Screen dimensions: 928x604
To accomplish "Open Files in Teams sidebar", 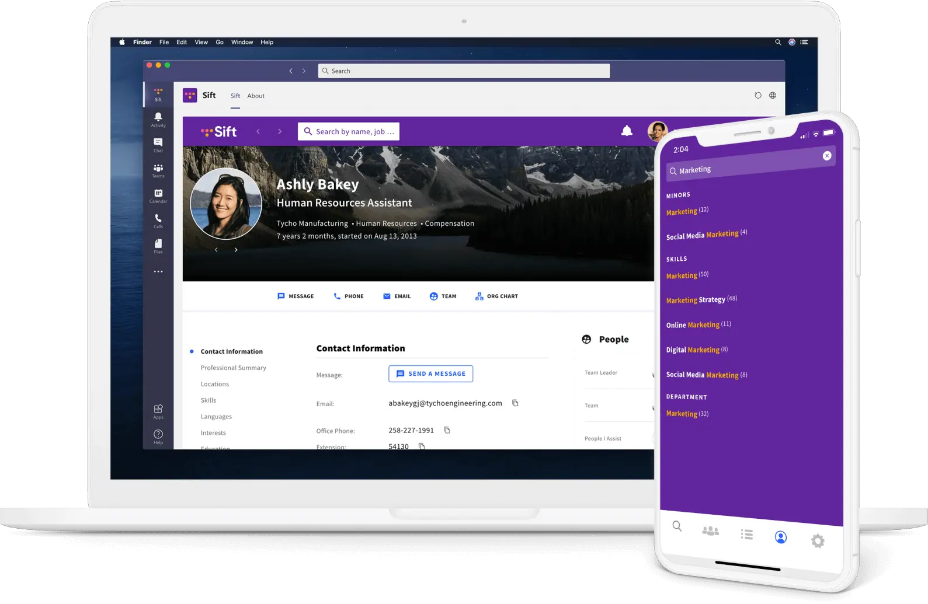I will [158, 246].
